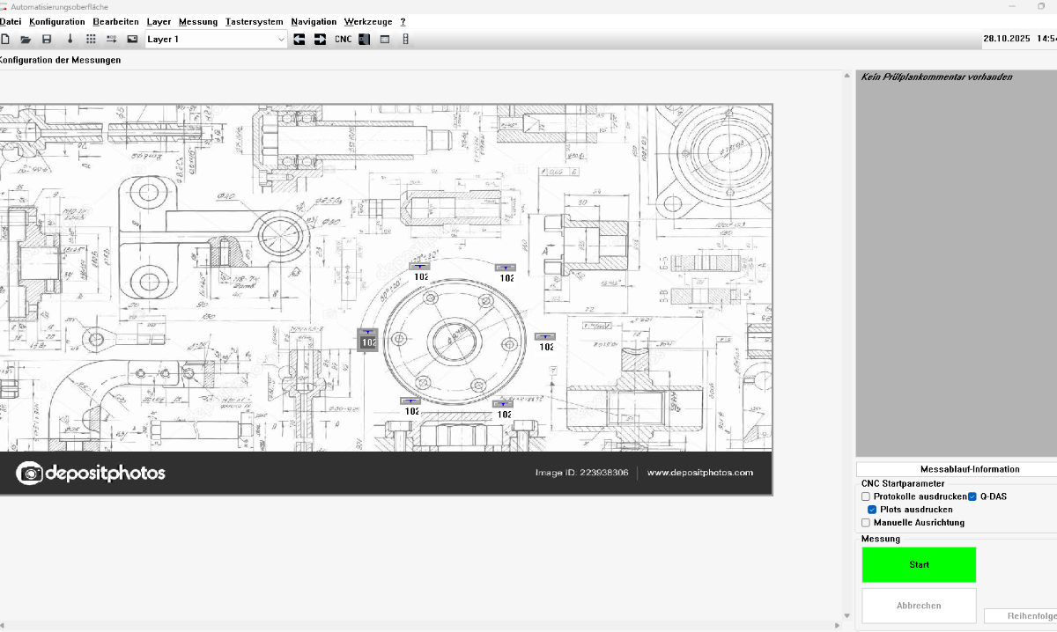Go to next layer with right arrow

(x=321, y=39)
